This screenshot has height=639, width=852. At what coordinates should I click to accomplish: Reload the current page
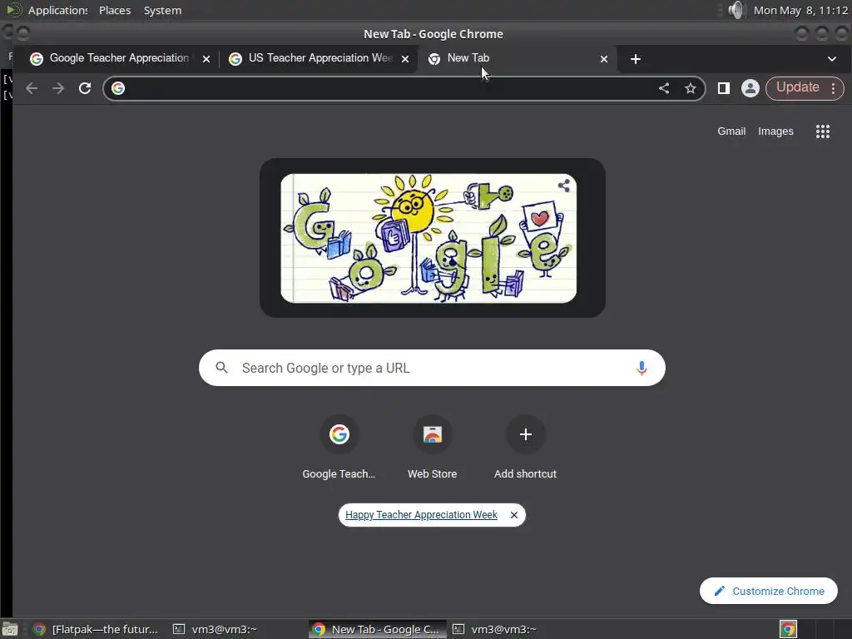pyautogui.click(x=85, y=88)
